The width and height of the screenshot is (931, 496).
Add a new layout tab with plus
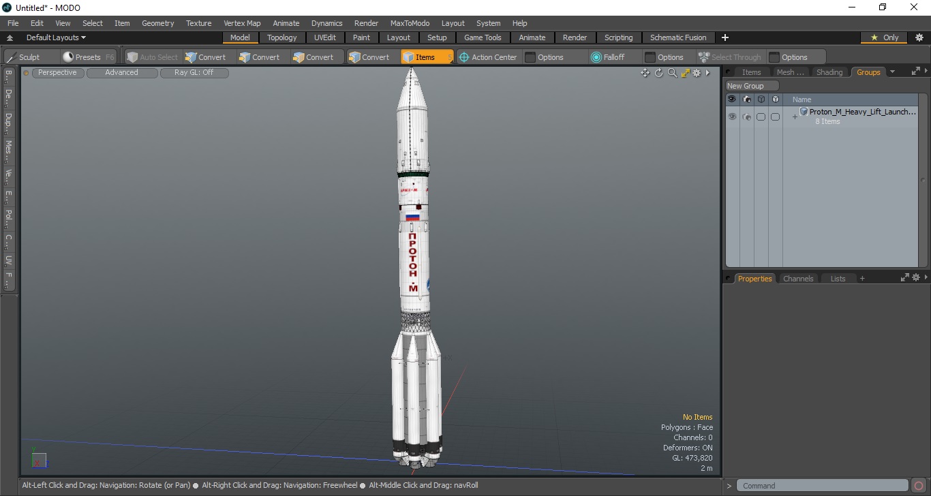tap(724, 37)
